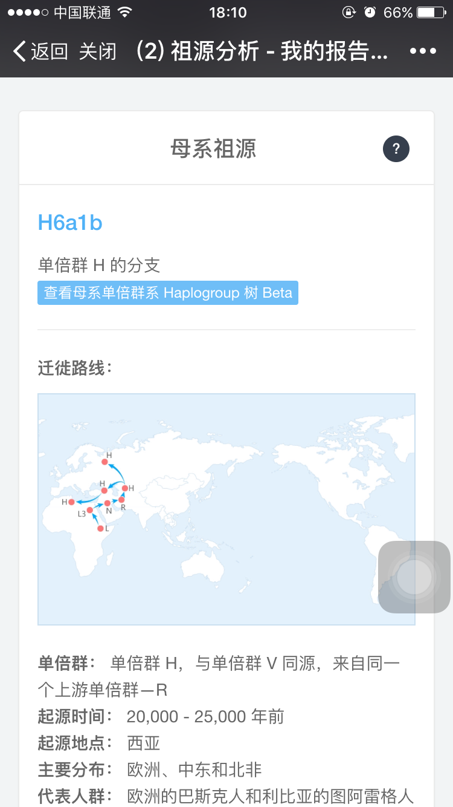The height and width of the screenshot is (807, 453).
Task: Select the northernmost H marker in Europe
Action: (x=104, y=462)
